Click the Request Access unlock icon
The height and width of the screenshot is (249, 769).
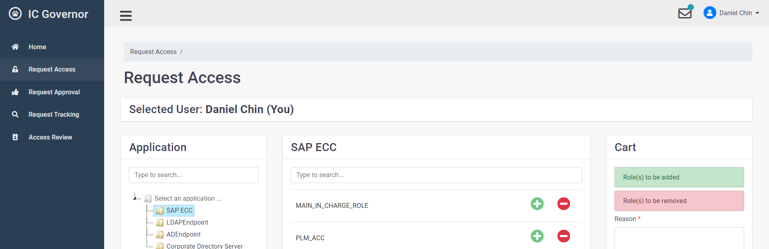pos(15,69)
